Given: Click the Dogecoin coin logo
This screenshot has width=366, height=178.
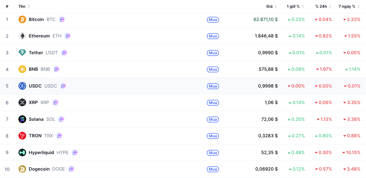Looking at the screenshot, I should point(22,169).
